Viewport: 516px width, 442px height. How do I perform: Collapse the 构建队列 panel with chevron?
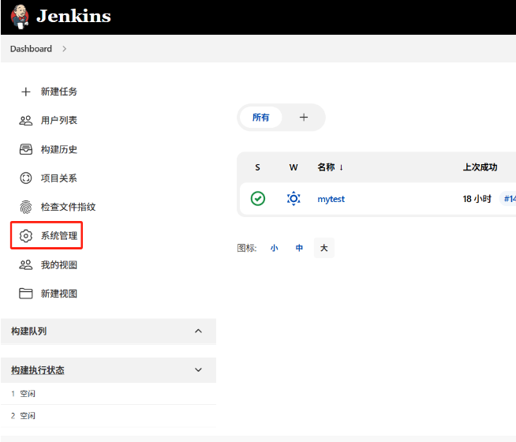[x=199, y=331]
